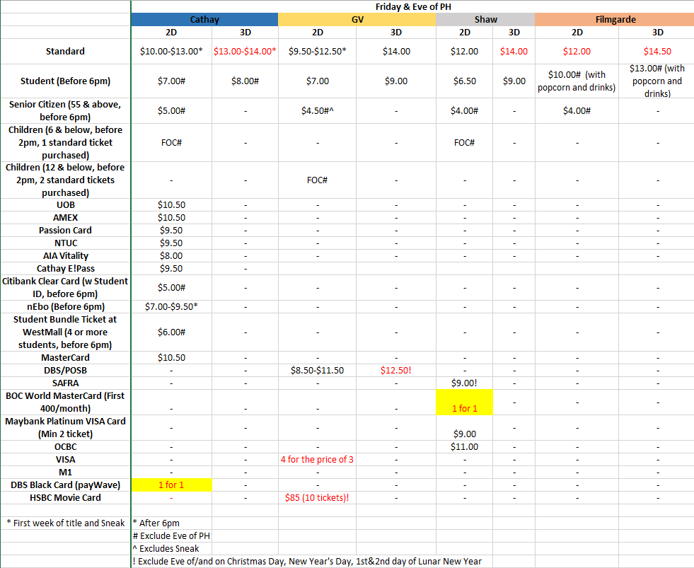The height and width of the screenshot is (568, 694).
Task: Click the "# Exclude Eve of PH" footnote
Action: tap(171, 536)
